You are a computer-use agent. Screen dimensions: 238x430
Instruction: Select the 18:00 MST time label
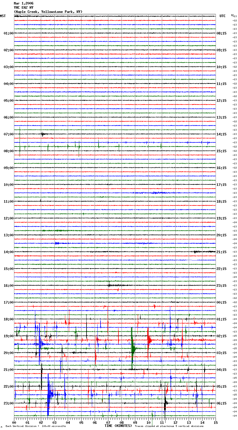(9, 319)
